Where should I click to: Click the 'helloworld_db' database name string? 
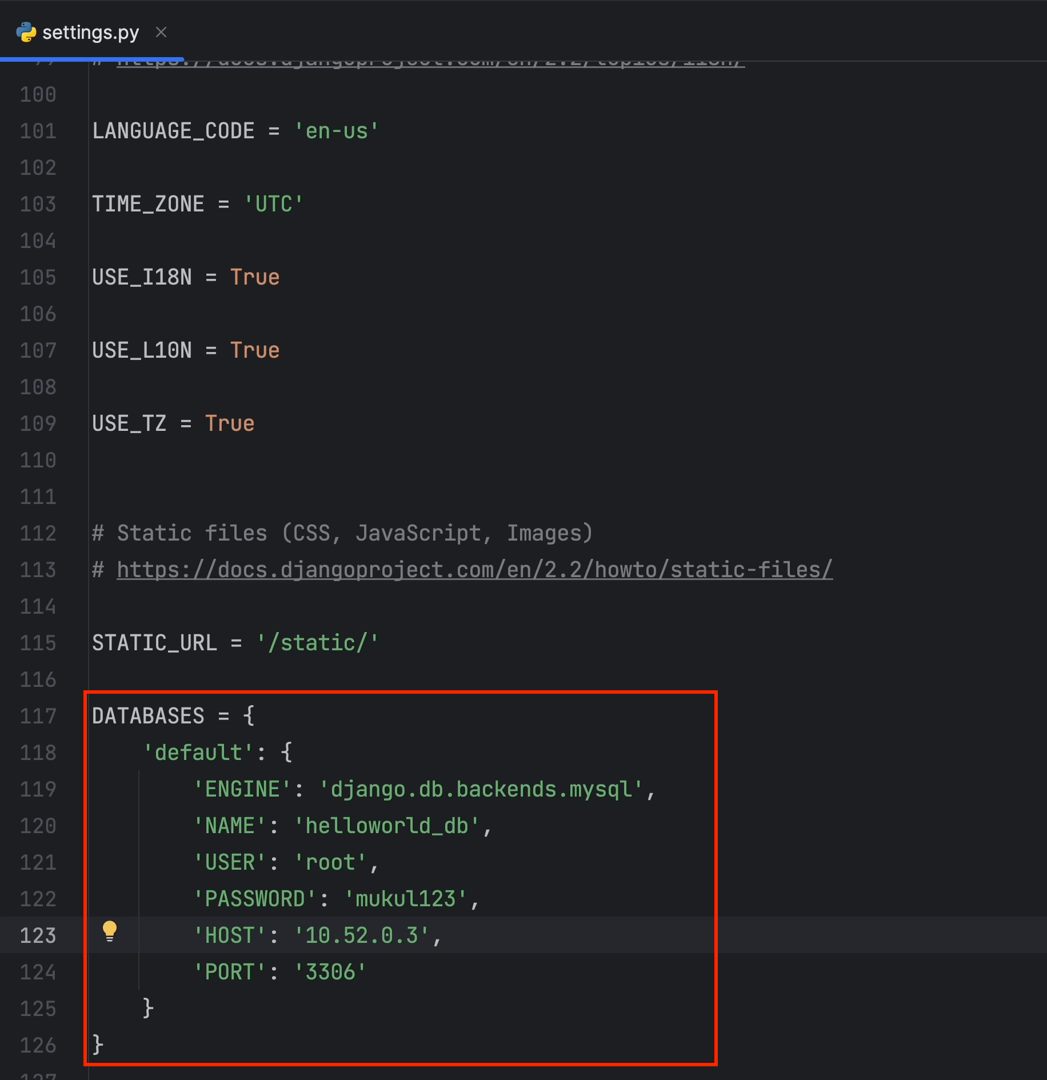click(386, 826)
